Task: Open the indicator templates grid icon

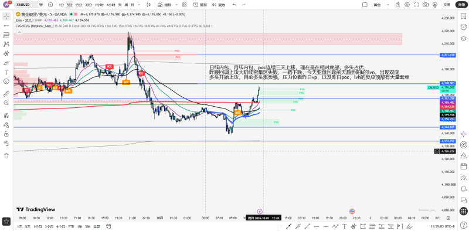Action: [184, 5]
